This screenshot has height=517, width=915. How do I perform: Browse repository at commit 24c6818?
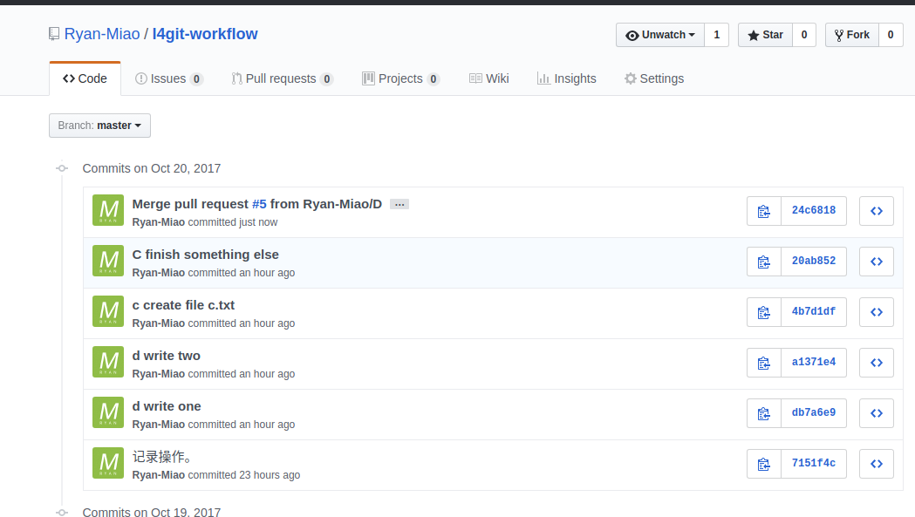click(x=877, y=211)
